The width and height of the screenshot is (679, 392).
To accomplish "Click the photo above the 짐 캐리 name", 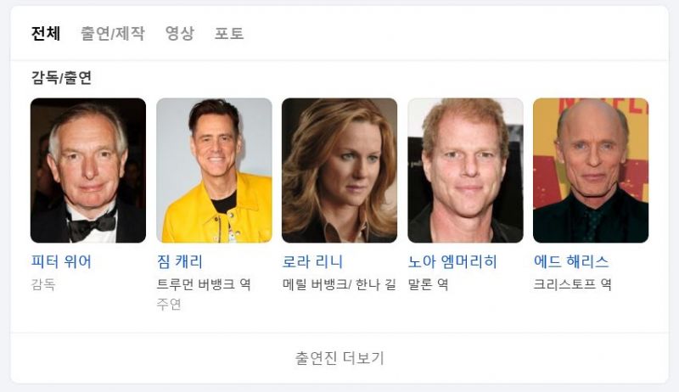I will coord(215,171).
